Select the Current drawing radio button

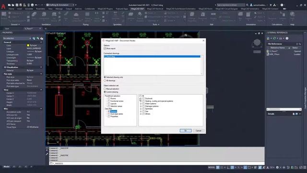[105, 92]
